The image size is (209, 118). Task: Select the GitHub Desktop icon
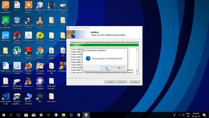[40, 83]
